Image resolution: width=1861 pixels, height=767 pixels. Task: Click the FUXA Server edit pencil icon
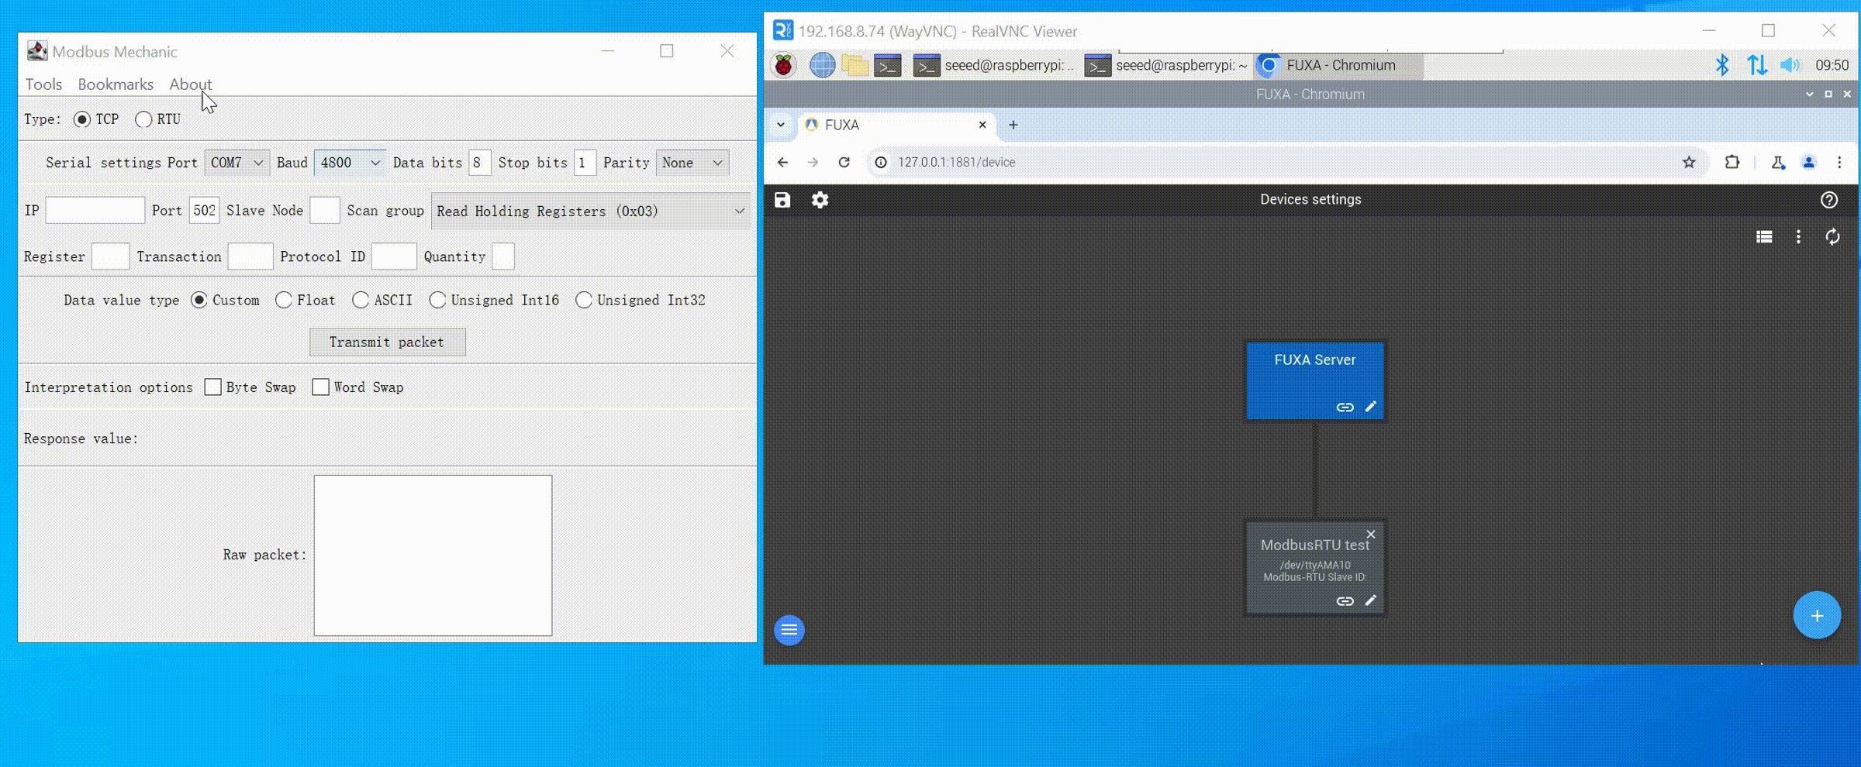coord(1370,407)
